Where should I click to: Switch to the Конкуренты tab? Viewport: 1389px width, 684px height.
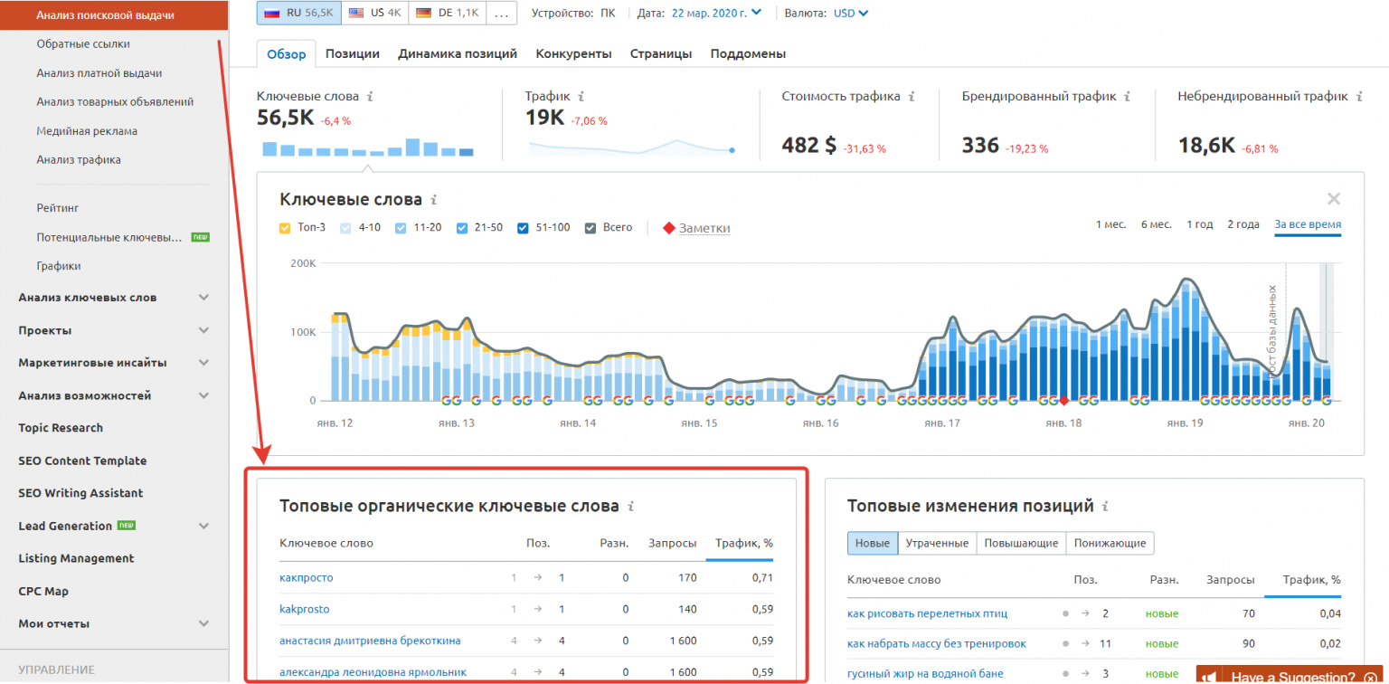pos(573,53)
